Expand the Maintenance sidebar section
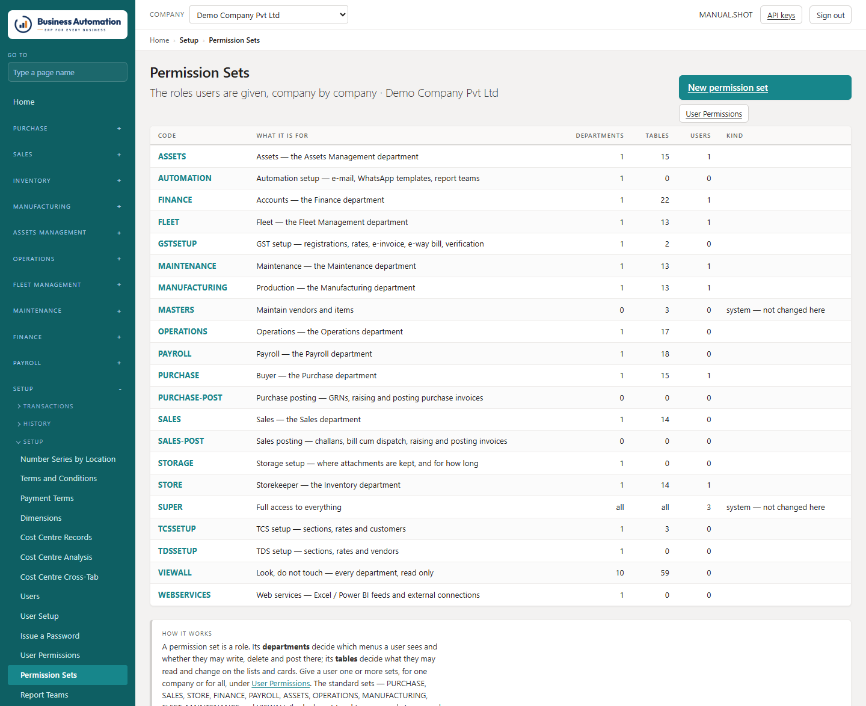Image resolution: width=866 pixels, height=706 pixels. [67, 311]
